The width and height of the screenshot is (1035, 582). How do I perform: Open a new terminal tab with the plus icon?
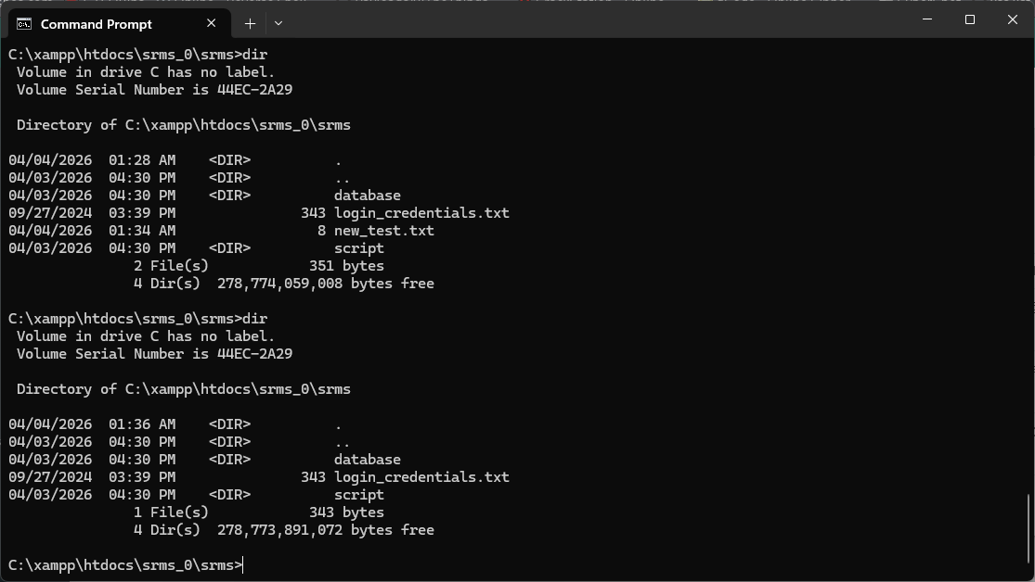pos(249,23)
